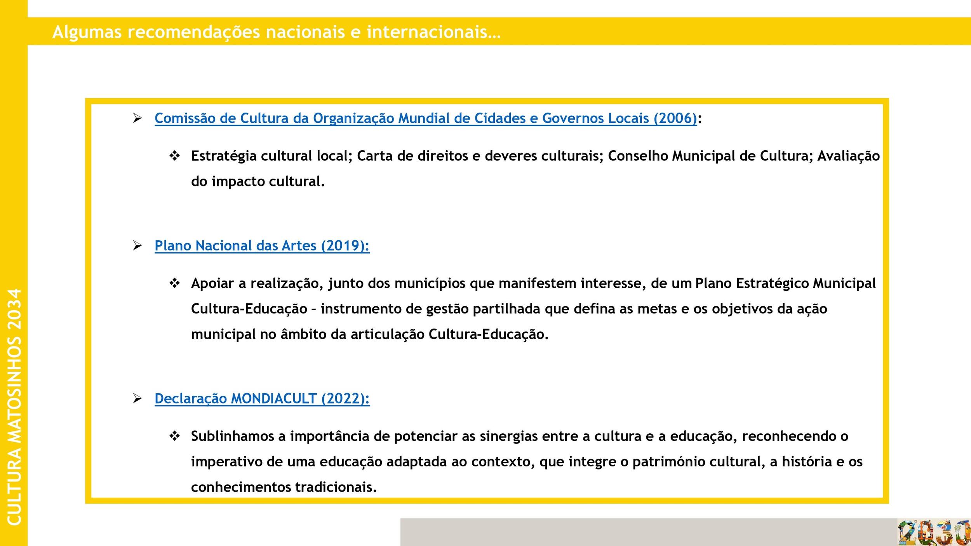Click the slide title Algumas recomendações nacionais
The width and height of the screenshot is (971, 546).
click(276, 32)
